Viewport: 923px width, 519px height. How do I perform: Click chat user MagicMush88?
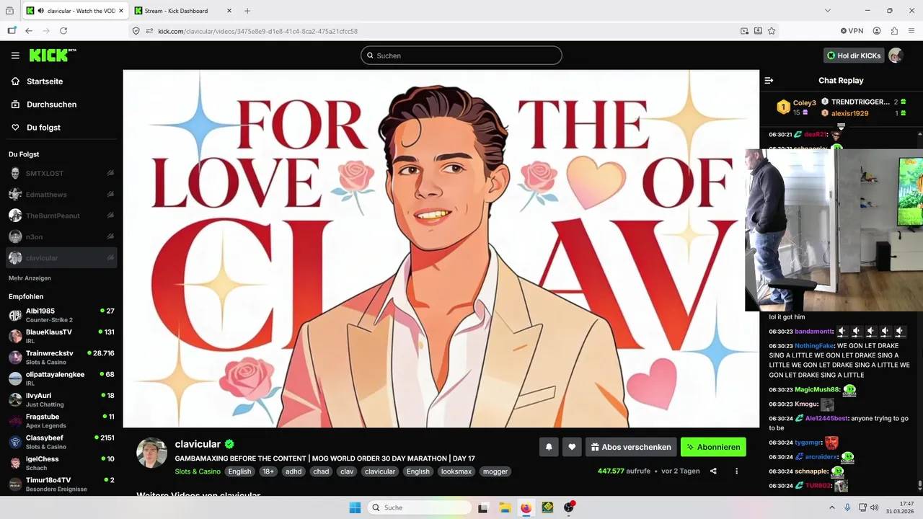coord(817,389)
